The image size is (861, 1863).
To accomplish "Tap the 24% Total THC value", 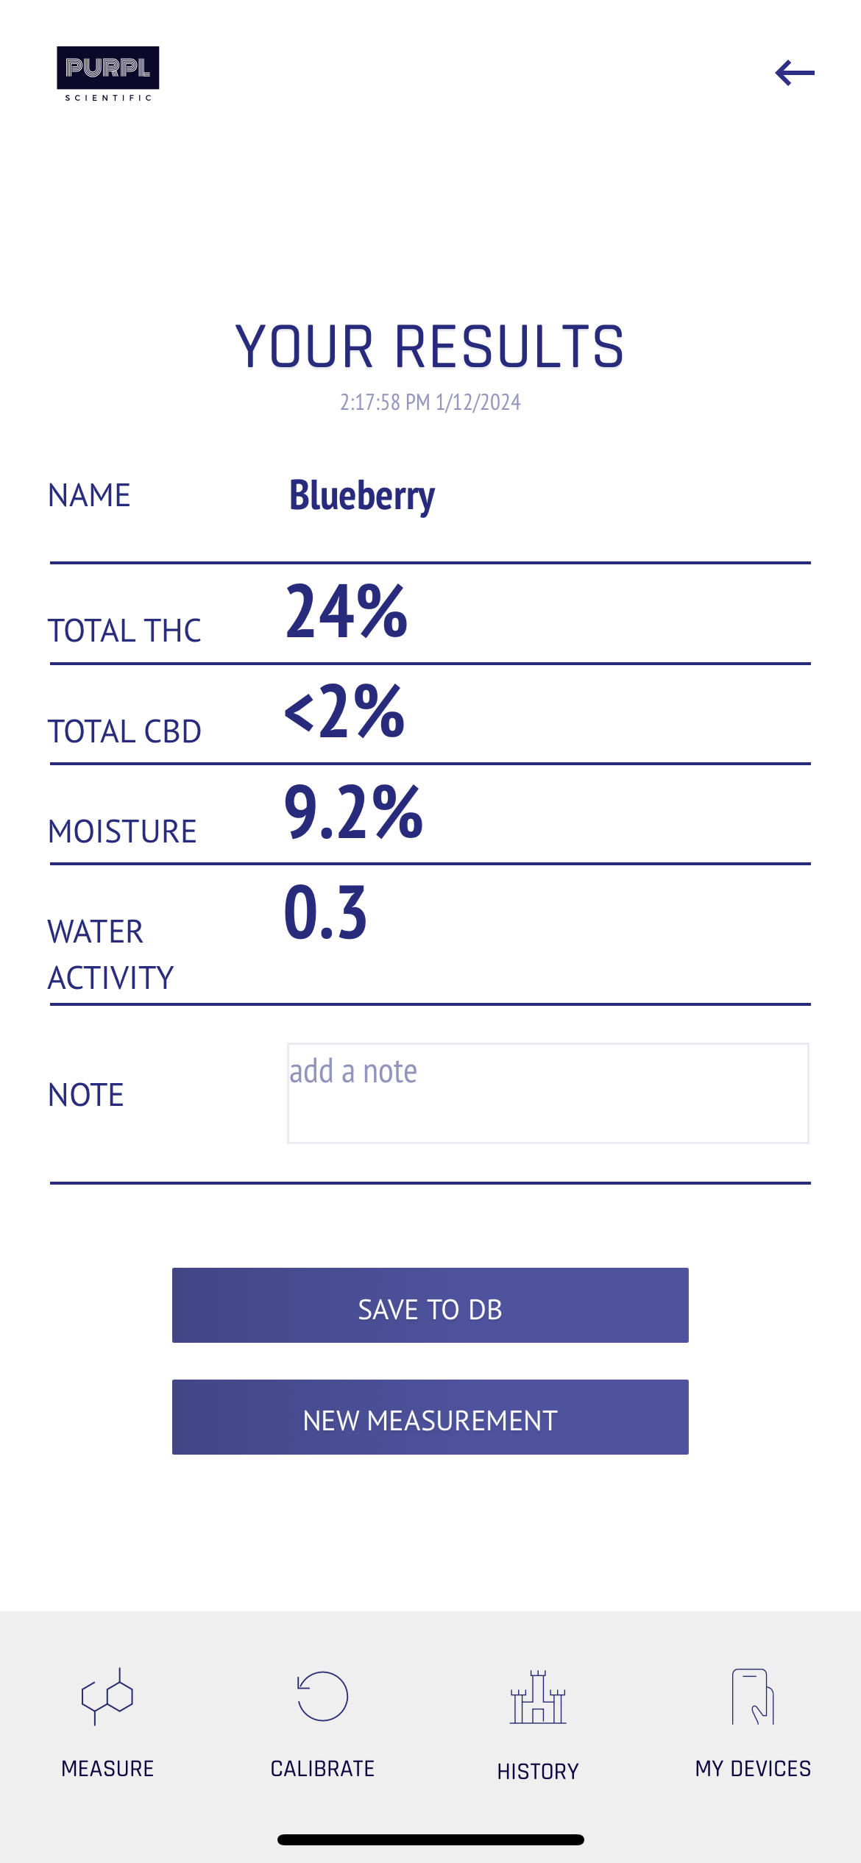I will click(346, 611).
